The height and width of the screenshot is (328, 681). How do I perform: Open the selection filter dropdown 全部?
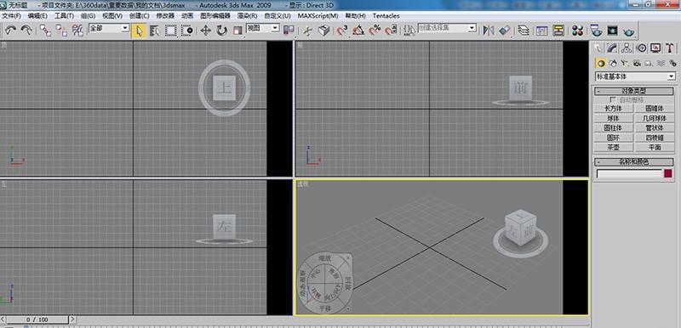109,28
